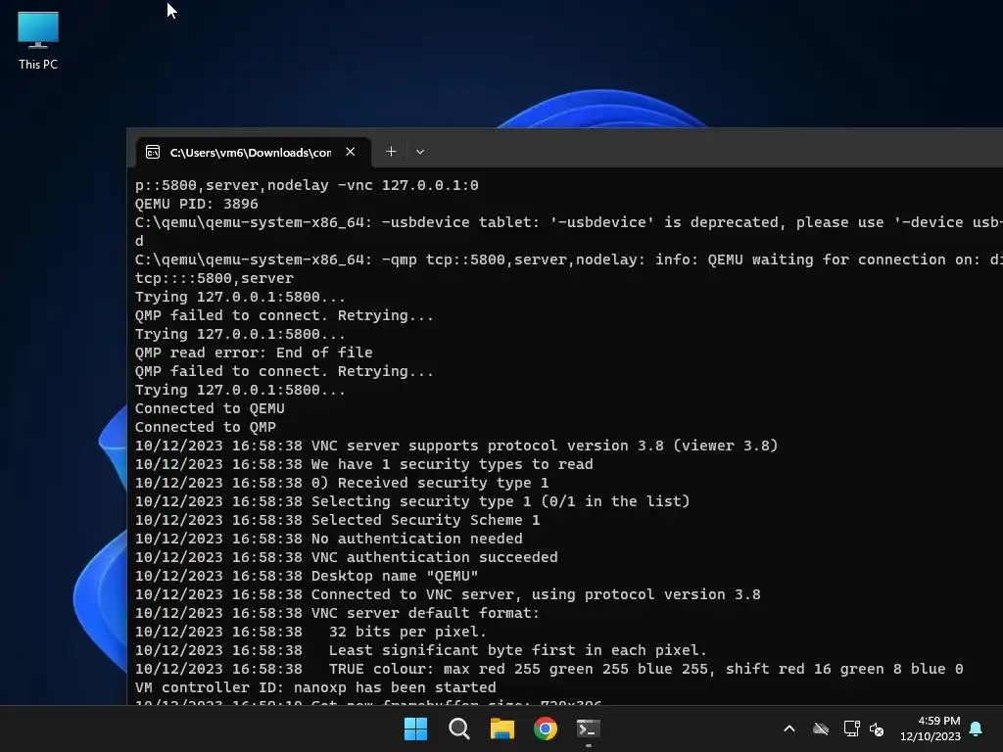This screenshot has height=752, width=1003.
Task: Open a new terminal tab with plus
Action: pos(391,152)
